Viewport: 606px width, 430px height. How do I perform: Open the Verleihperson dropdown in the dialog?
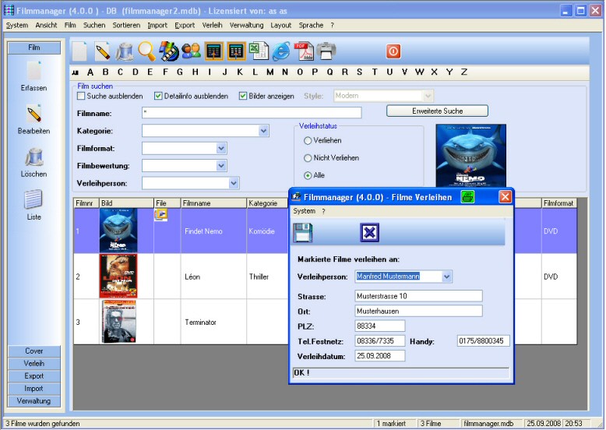pos(446,277)
